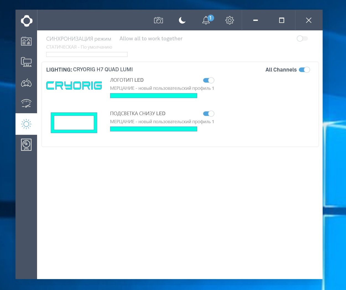This screenshot has width=346, height=290.
Task: Toggle night mode moon icon
Action: click(x=182, y=20)
